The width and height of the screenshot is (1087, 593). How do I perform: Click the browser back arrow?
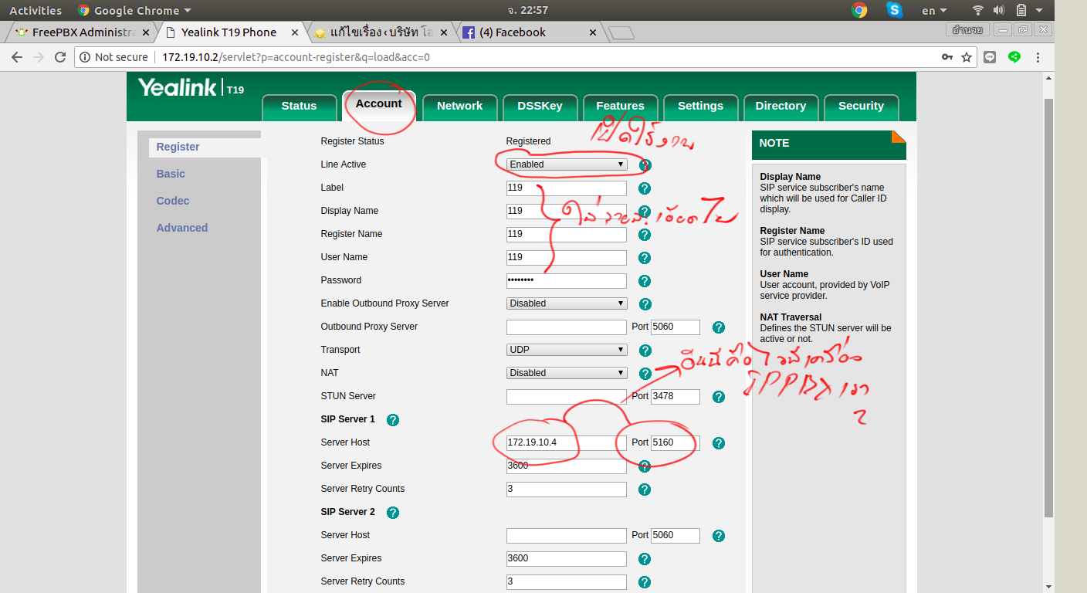(x=17, y=57)
